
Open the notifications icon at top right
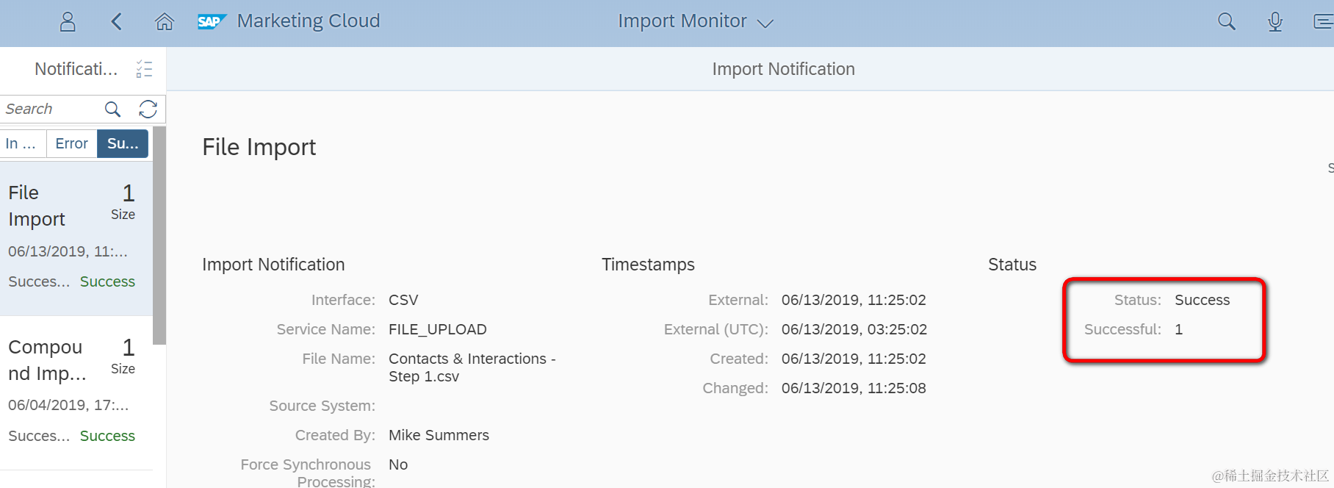[1323, 21]
